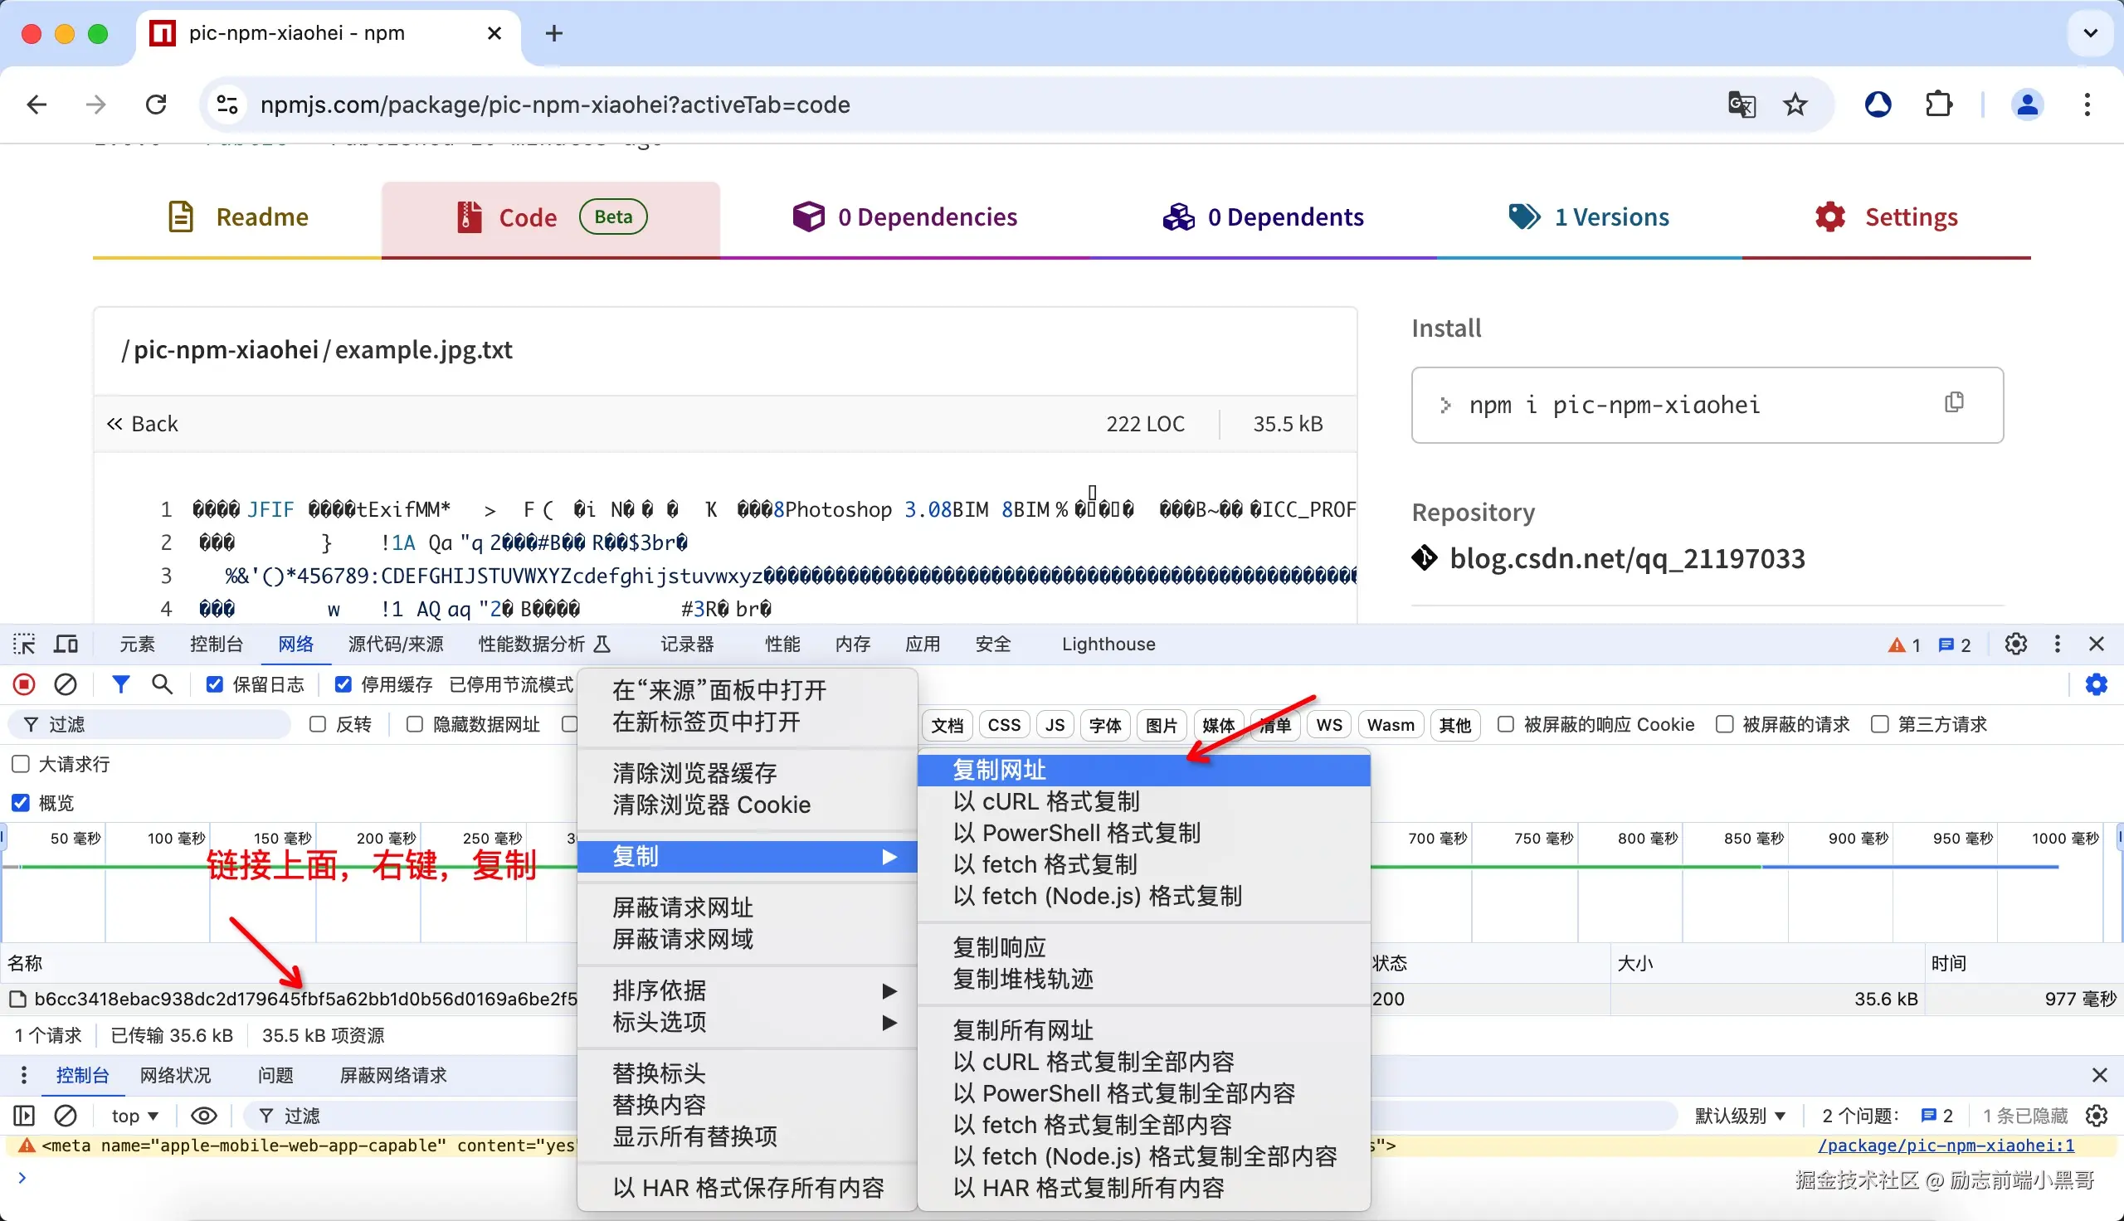Switch to the 元素 DevTools panel
The width and height of the screenshot is (2124, 1221).
click(x=137, y=643)
